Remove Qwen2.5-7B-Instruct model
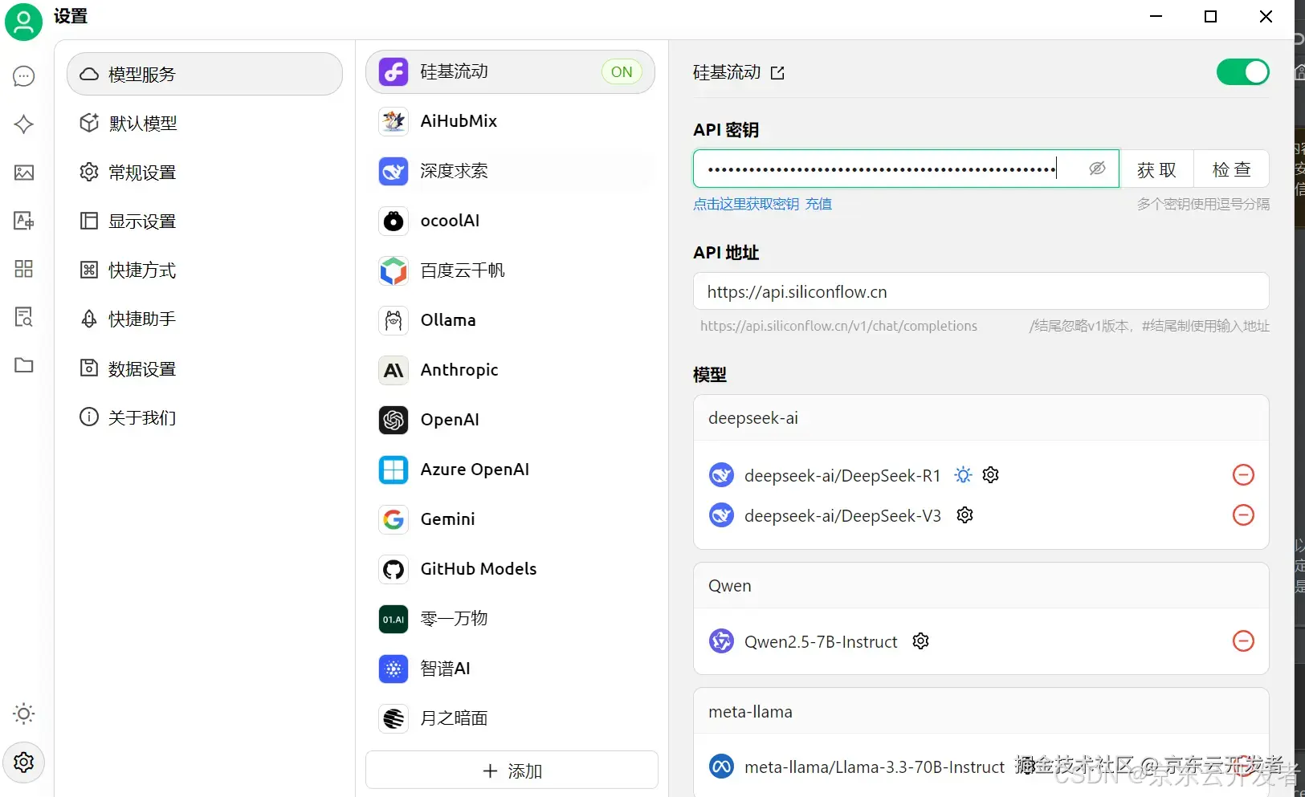This screenshot has height=797, width=1305. tap(1243, 641)
